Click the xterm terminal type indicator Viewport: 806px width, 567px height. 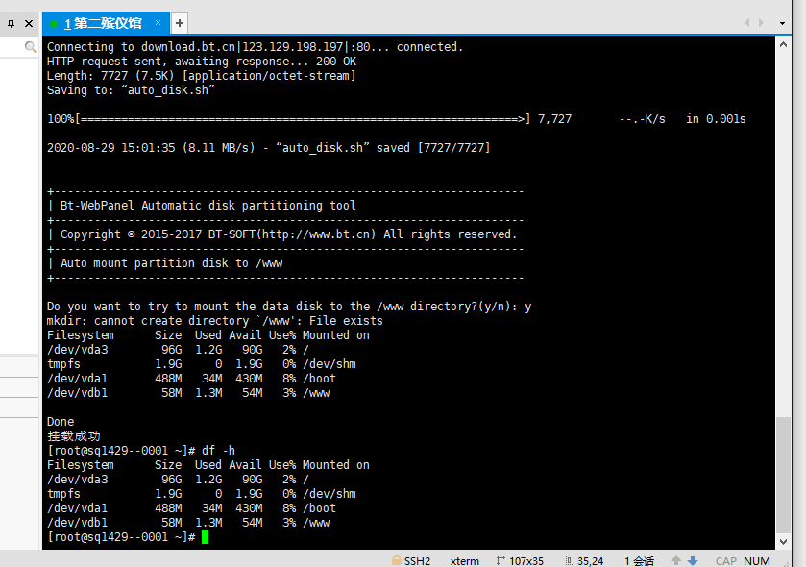(465, 561)
